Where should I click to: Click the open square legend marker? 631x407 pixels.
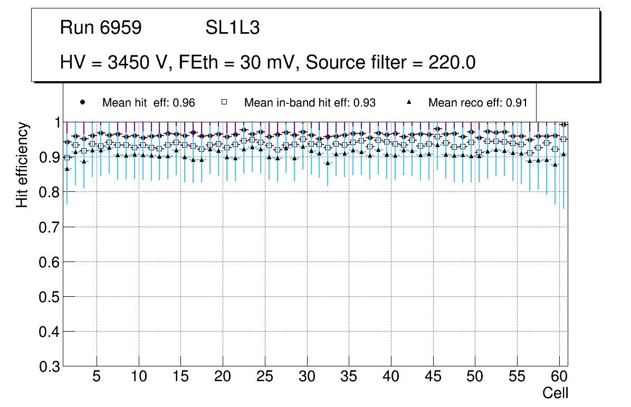[x=224, y=102]
